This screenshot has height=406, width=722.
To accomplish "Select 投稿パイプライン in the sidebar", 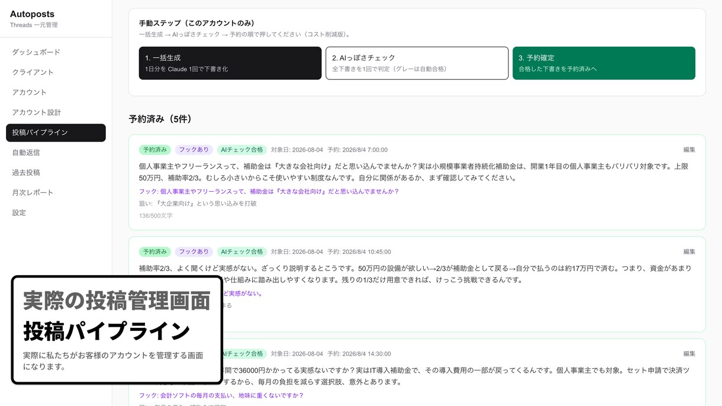I will pyautogui.click(x=56, y=133).
